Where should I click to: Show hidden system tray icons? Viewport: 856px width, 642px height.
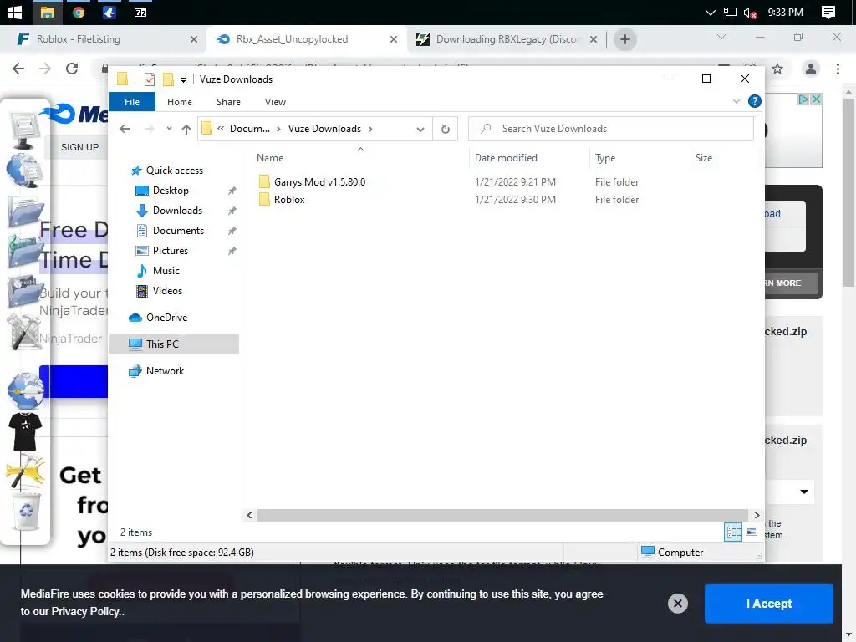coord(710,13)
